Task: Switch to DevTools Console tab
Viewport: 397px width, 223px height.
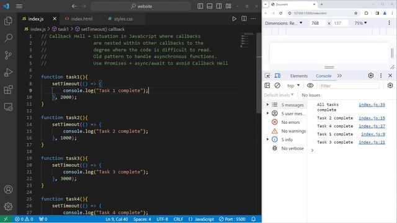Action: [x=323, y=76]
